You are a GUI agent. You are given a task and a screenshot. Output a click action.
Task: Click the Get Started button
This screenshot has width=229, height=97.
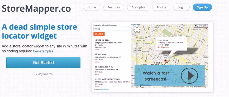[x=43, y=62]
